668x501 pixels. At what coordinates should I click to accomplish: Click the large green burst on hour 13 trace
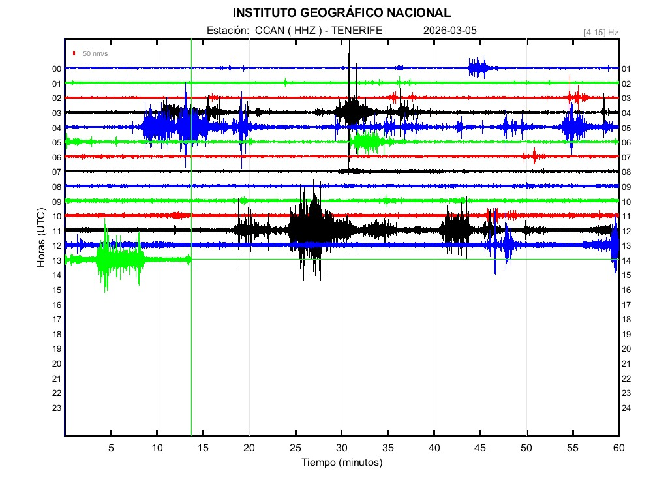point(119,259)
